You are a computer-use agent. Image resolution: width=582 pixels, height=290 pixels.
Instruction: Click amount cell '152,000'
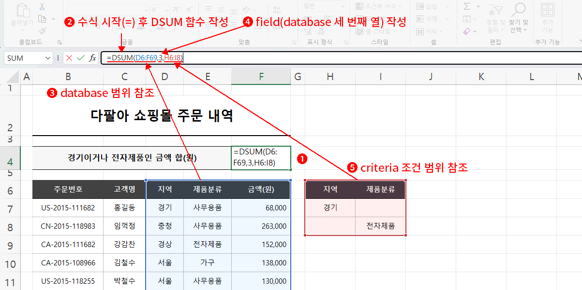pos(261,245)
